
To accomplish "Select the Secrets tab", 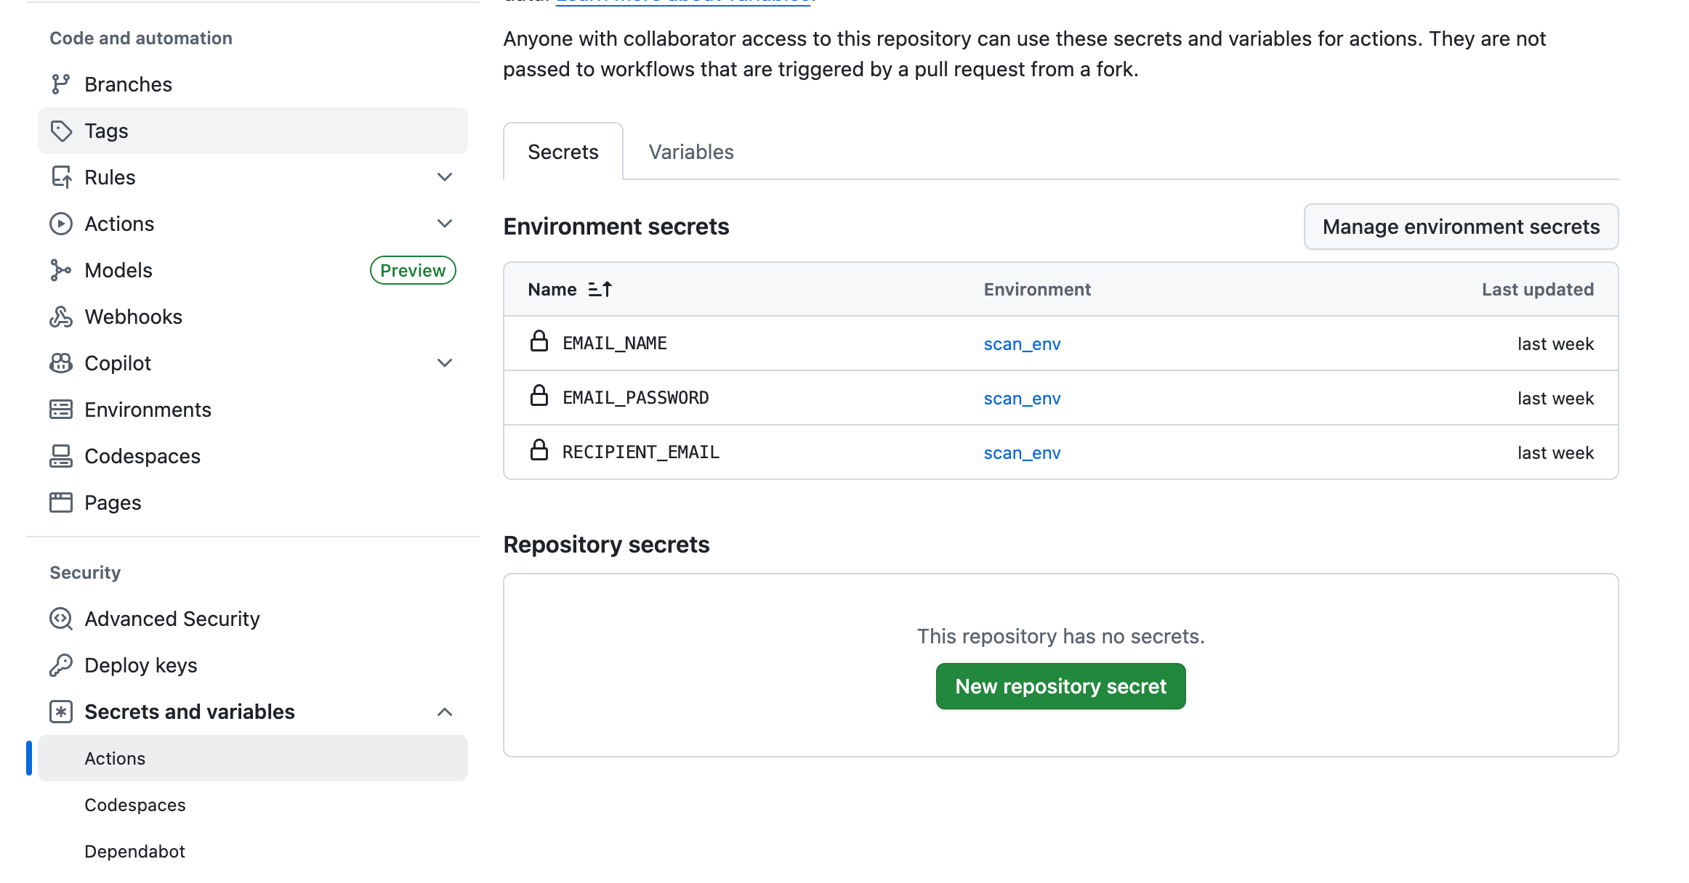I will (x=563, y=152).
